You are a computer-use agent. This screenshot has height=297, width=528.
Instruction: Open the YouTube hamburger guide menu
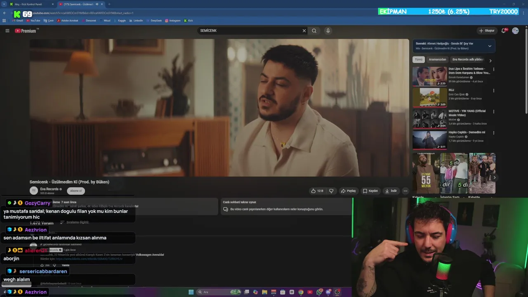(7, 31)
